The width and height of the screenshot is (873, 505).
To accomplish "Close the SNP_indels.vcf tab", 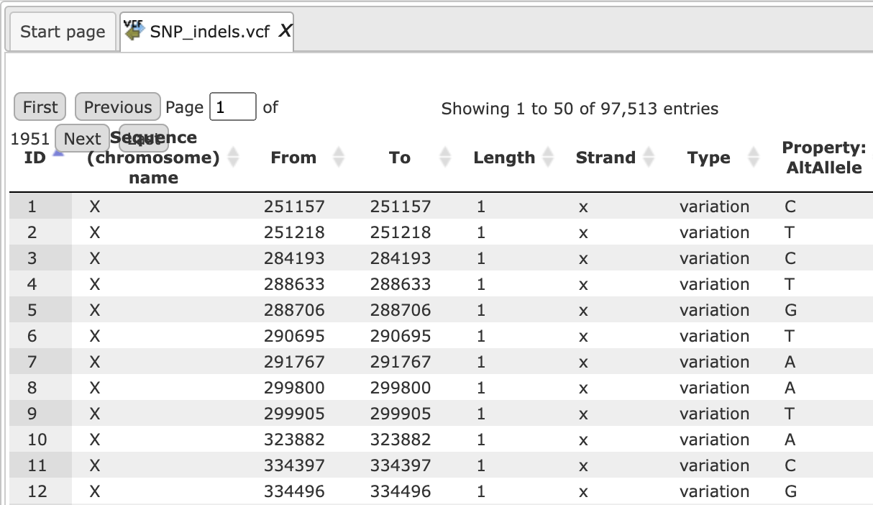I will 284,31.
